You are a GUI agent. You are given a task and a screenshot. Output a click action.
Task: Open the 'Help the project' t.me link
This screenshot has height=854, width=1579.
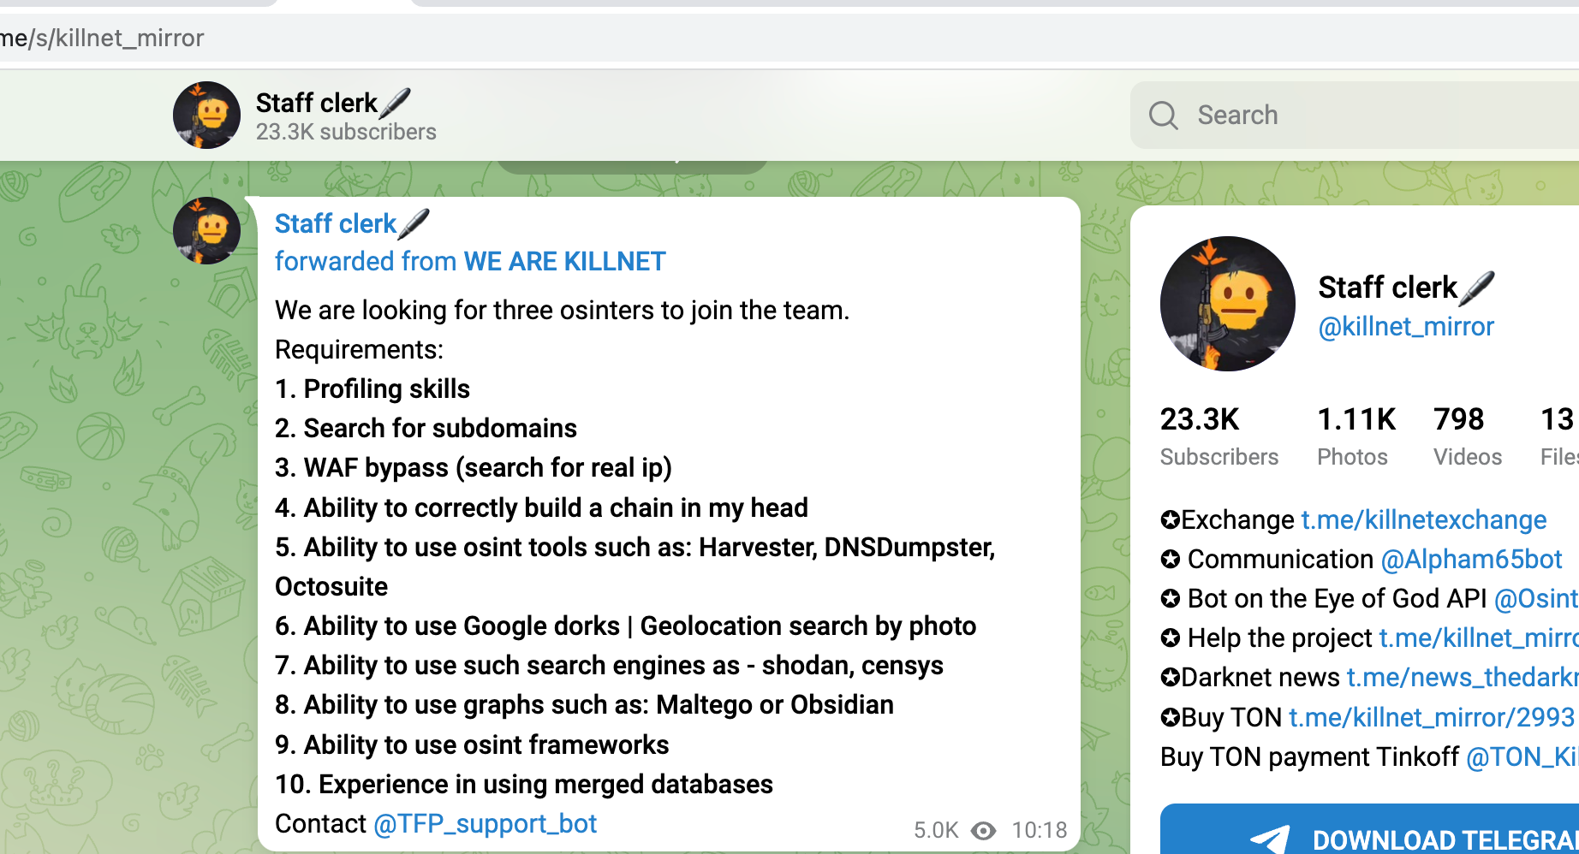pyautogui.click(x=1479, y=638)
